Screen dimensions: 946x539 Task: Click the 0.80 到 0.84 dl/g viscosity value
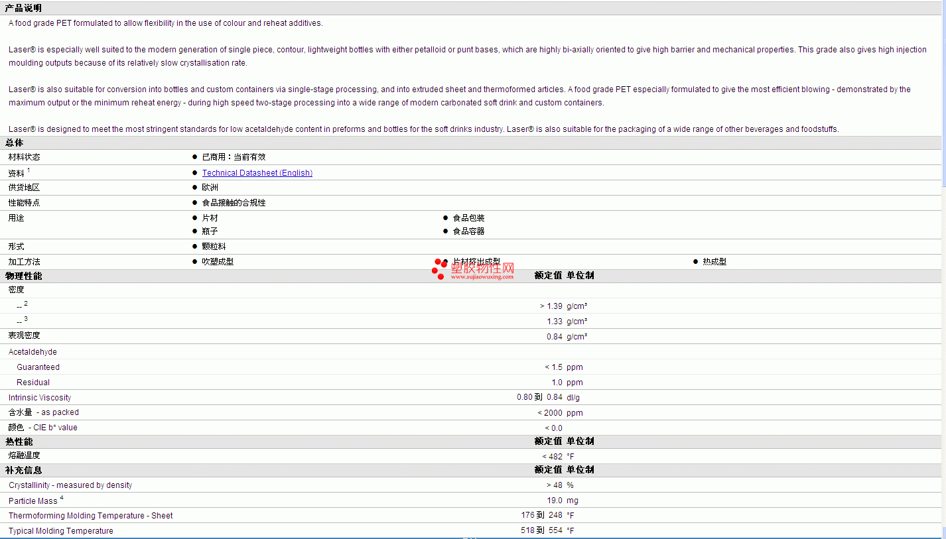point(549,398)
